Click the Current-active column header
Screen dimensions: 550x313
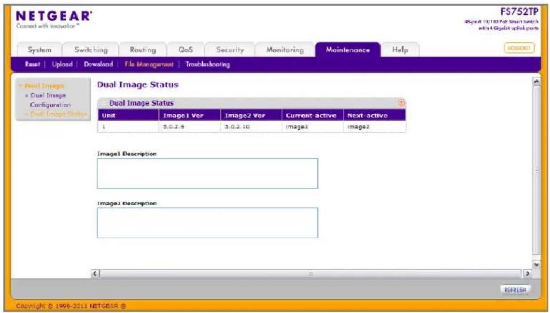point(313,115)
